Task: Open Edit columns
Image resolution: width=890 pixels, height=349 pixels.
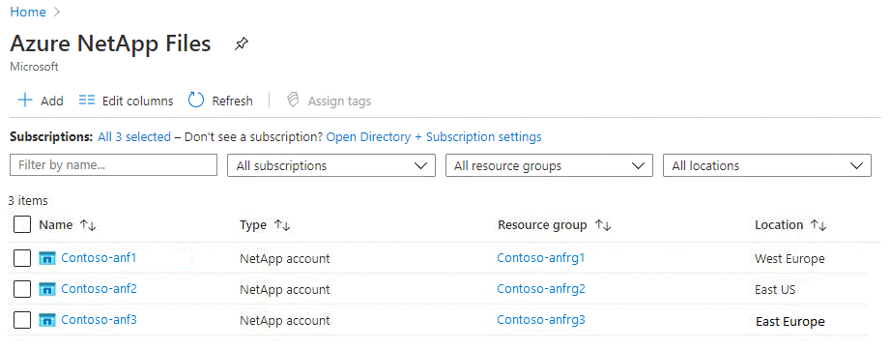Action: pos(126,101)
